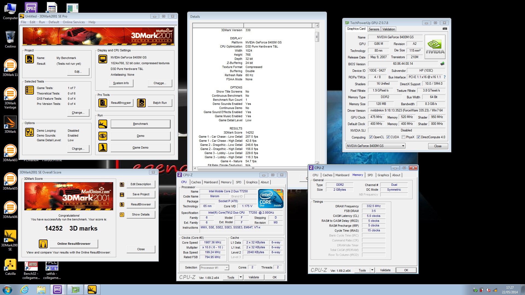
Task: Open the SPD tab in the CPU-Z Memory window
Action: pos(370,175)
